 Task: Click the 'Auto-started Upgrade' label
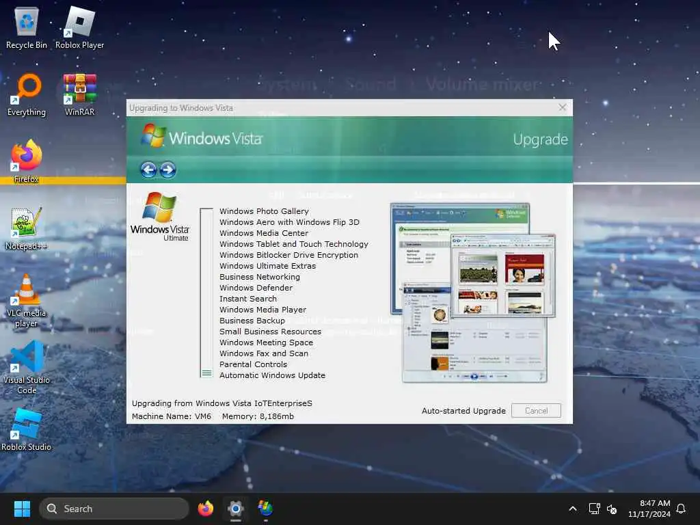(463, 411)
